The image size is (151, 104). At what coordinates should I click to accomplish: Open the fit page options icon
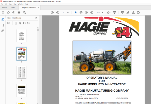tap(108, 13)
